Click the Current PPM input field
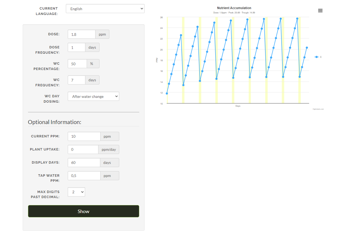359x239 pixels. pos(84,136)
